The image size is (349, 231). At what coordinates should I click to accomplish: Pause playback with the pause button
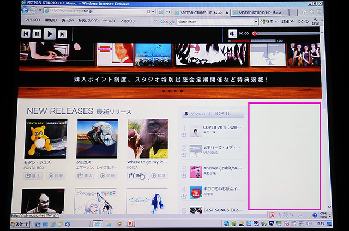tap(37, 34)
